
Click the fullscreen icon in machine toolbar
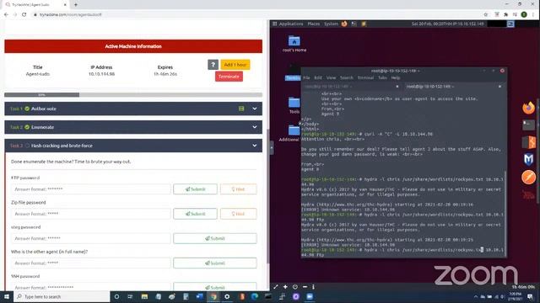(x=276, y=286)
